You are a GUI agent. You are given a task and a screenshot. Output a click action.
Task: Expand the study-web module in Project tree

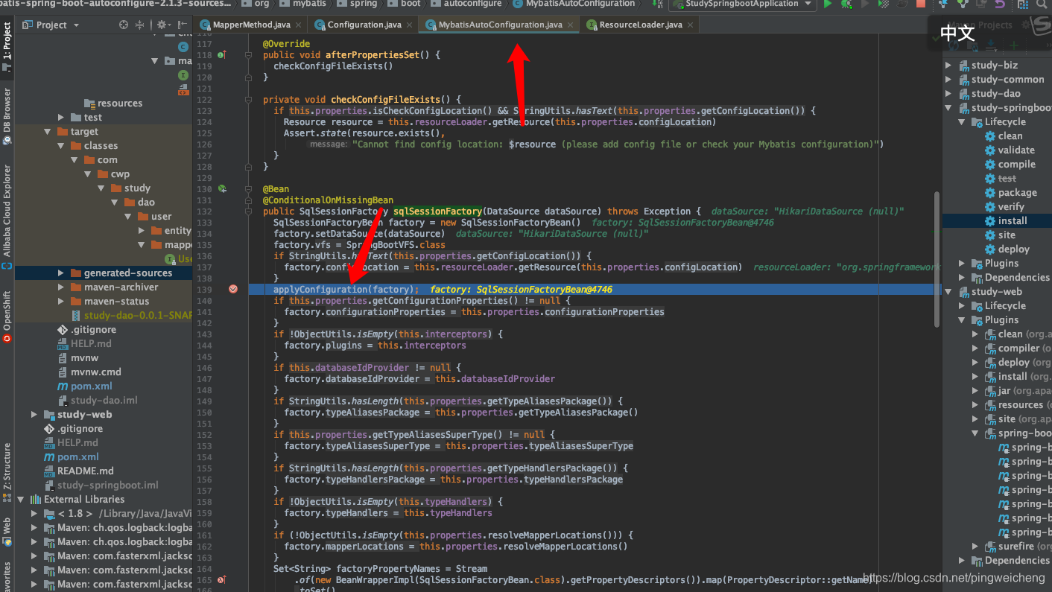[34, 415]
